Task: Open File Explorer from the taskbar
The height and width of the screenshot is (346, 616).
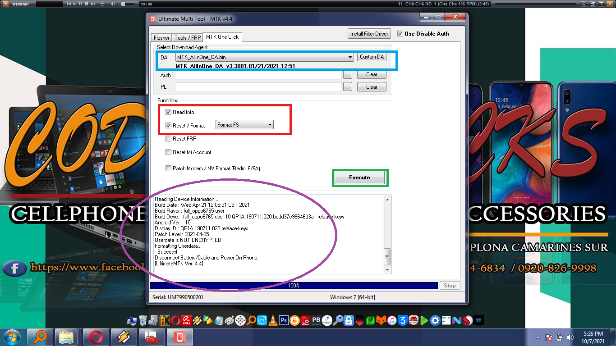Action: [67, 337]
